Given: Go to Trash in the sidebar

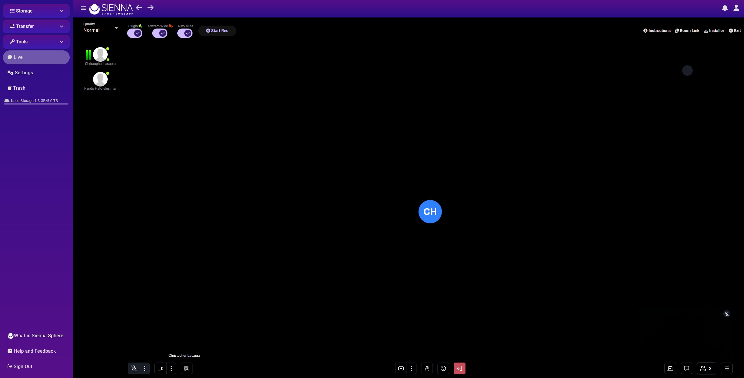Looking at the screenshot, I should coord(19,88).
